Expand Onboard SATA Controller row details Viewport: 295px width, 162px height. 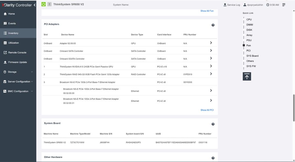(211, 51)
